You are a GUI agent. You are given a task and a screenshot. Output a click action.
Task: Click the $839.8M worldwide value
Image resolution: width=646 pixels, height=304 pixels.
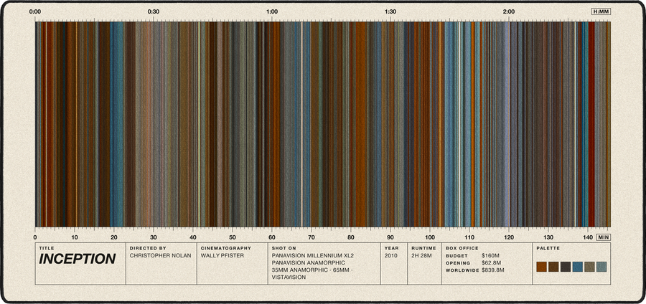pos(492,270)
